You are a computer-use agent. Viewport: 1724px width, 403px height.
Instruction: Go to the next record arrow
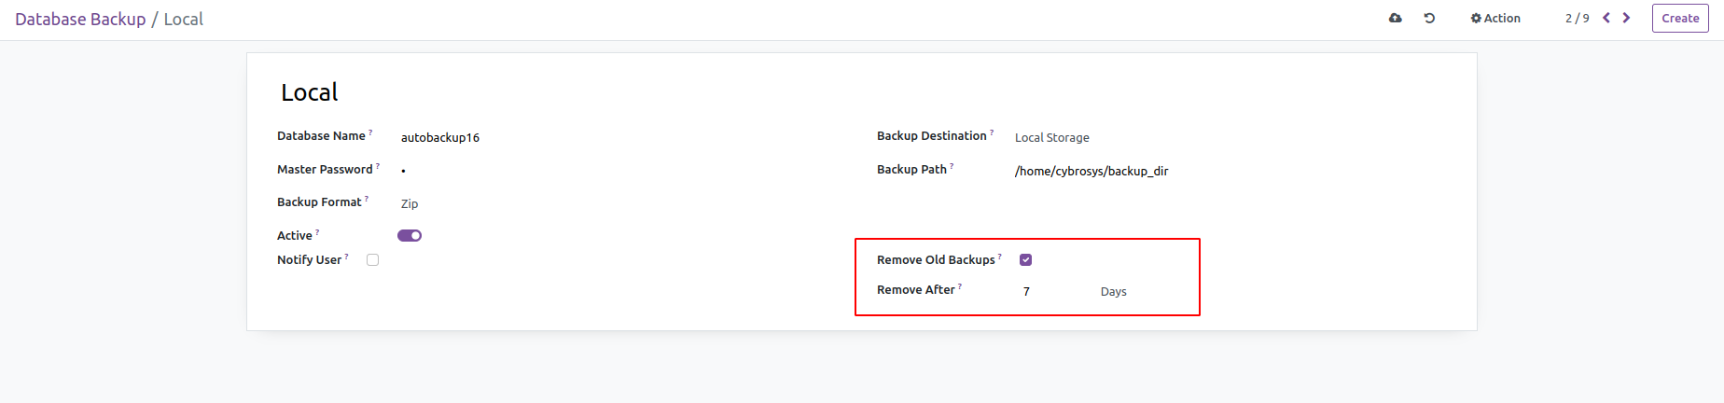1627,18
